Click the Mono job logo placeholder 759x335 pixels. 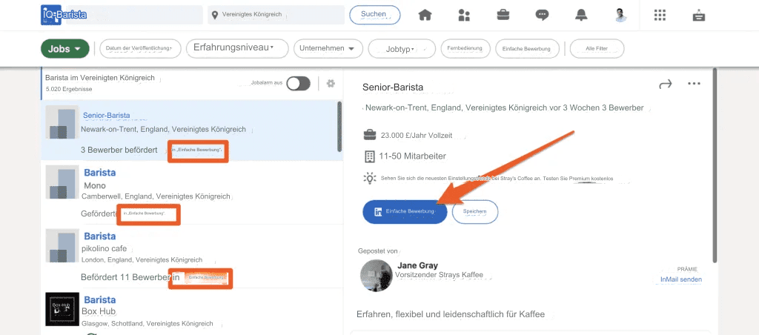click(x=62, y=182)
